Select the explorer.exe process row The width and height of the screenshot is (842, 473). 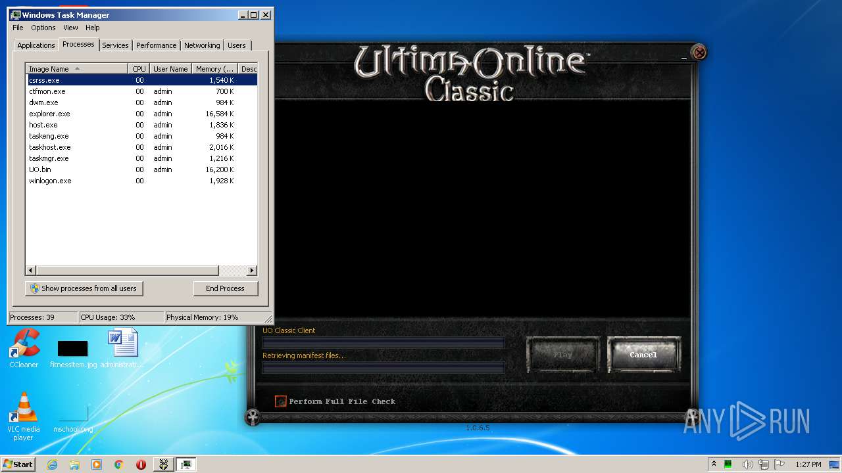141,114
